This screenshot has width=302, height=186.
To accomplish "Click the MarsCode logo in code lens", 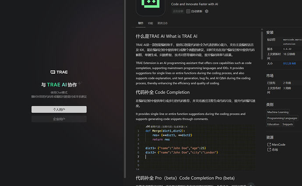I will [147, 127].
